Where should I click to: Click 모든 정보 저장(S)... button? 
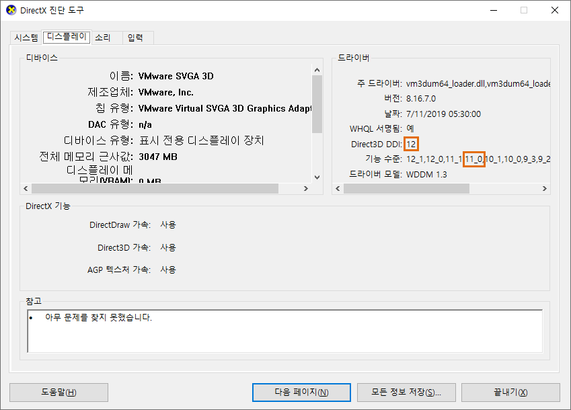tap(406, 392)
